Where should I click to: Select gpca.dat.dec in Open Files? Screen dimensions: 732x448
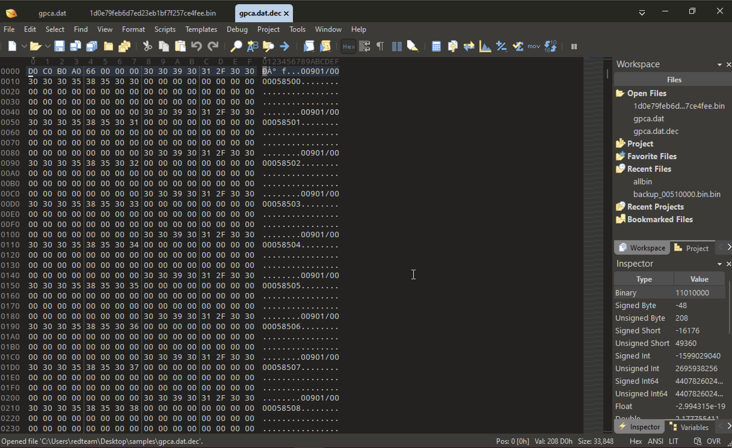click(656, 131)
